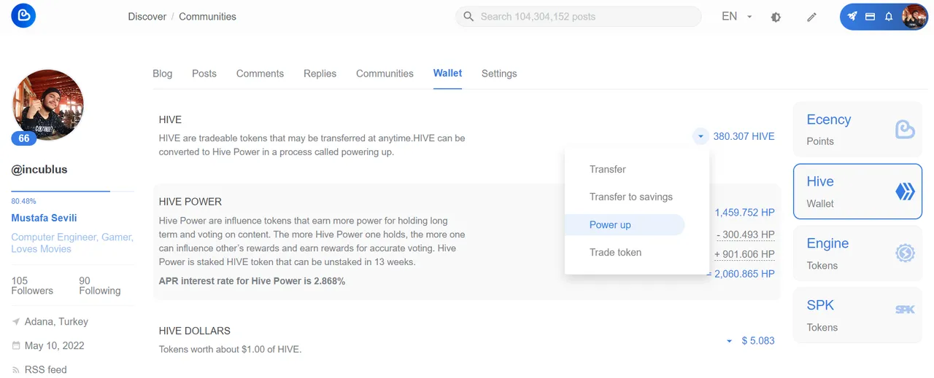The height and width of the screenshot is (378, 934).
Task: Click the Ecency logo icon
Action: [x=23, y=16]
